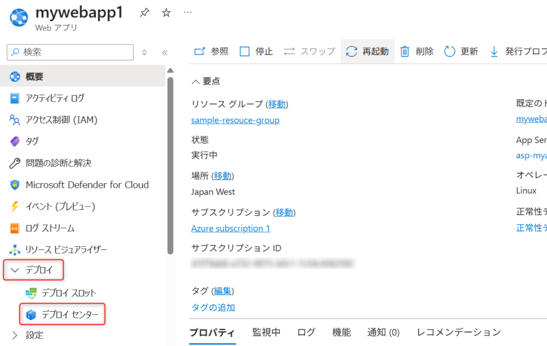Pin mywebapp1 to the dashboard

click(x=144, y=13)
